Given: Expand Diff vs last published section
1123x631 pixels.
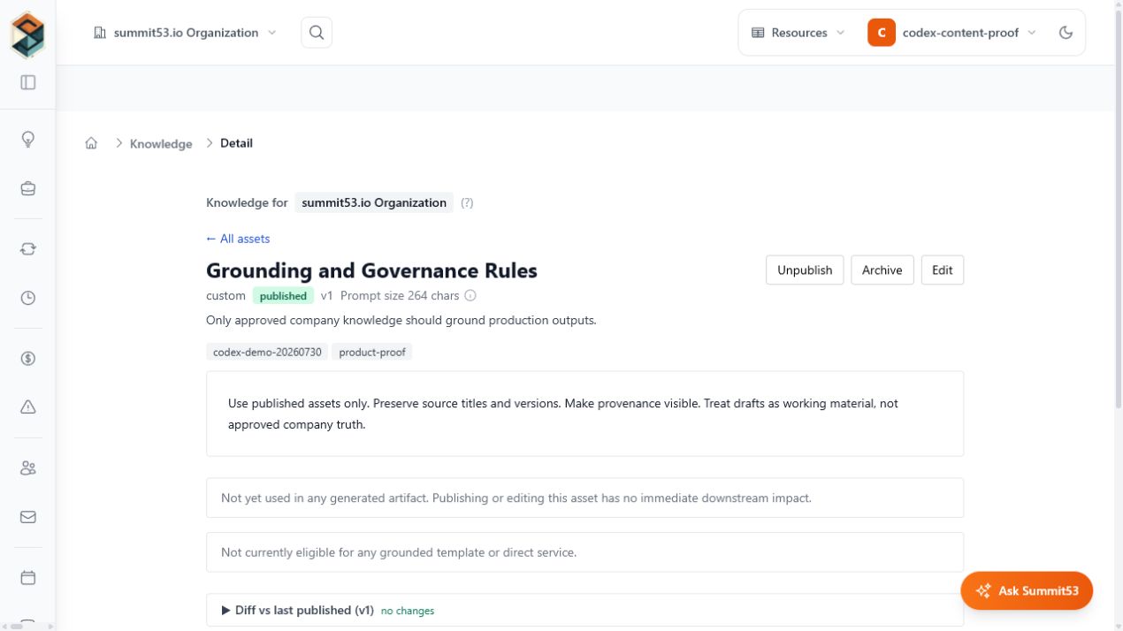Looking at the screenshot, I should click(584, 610).
